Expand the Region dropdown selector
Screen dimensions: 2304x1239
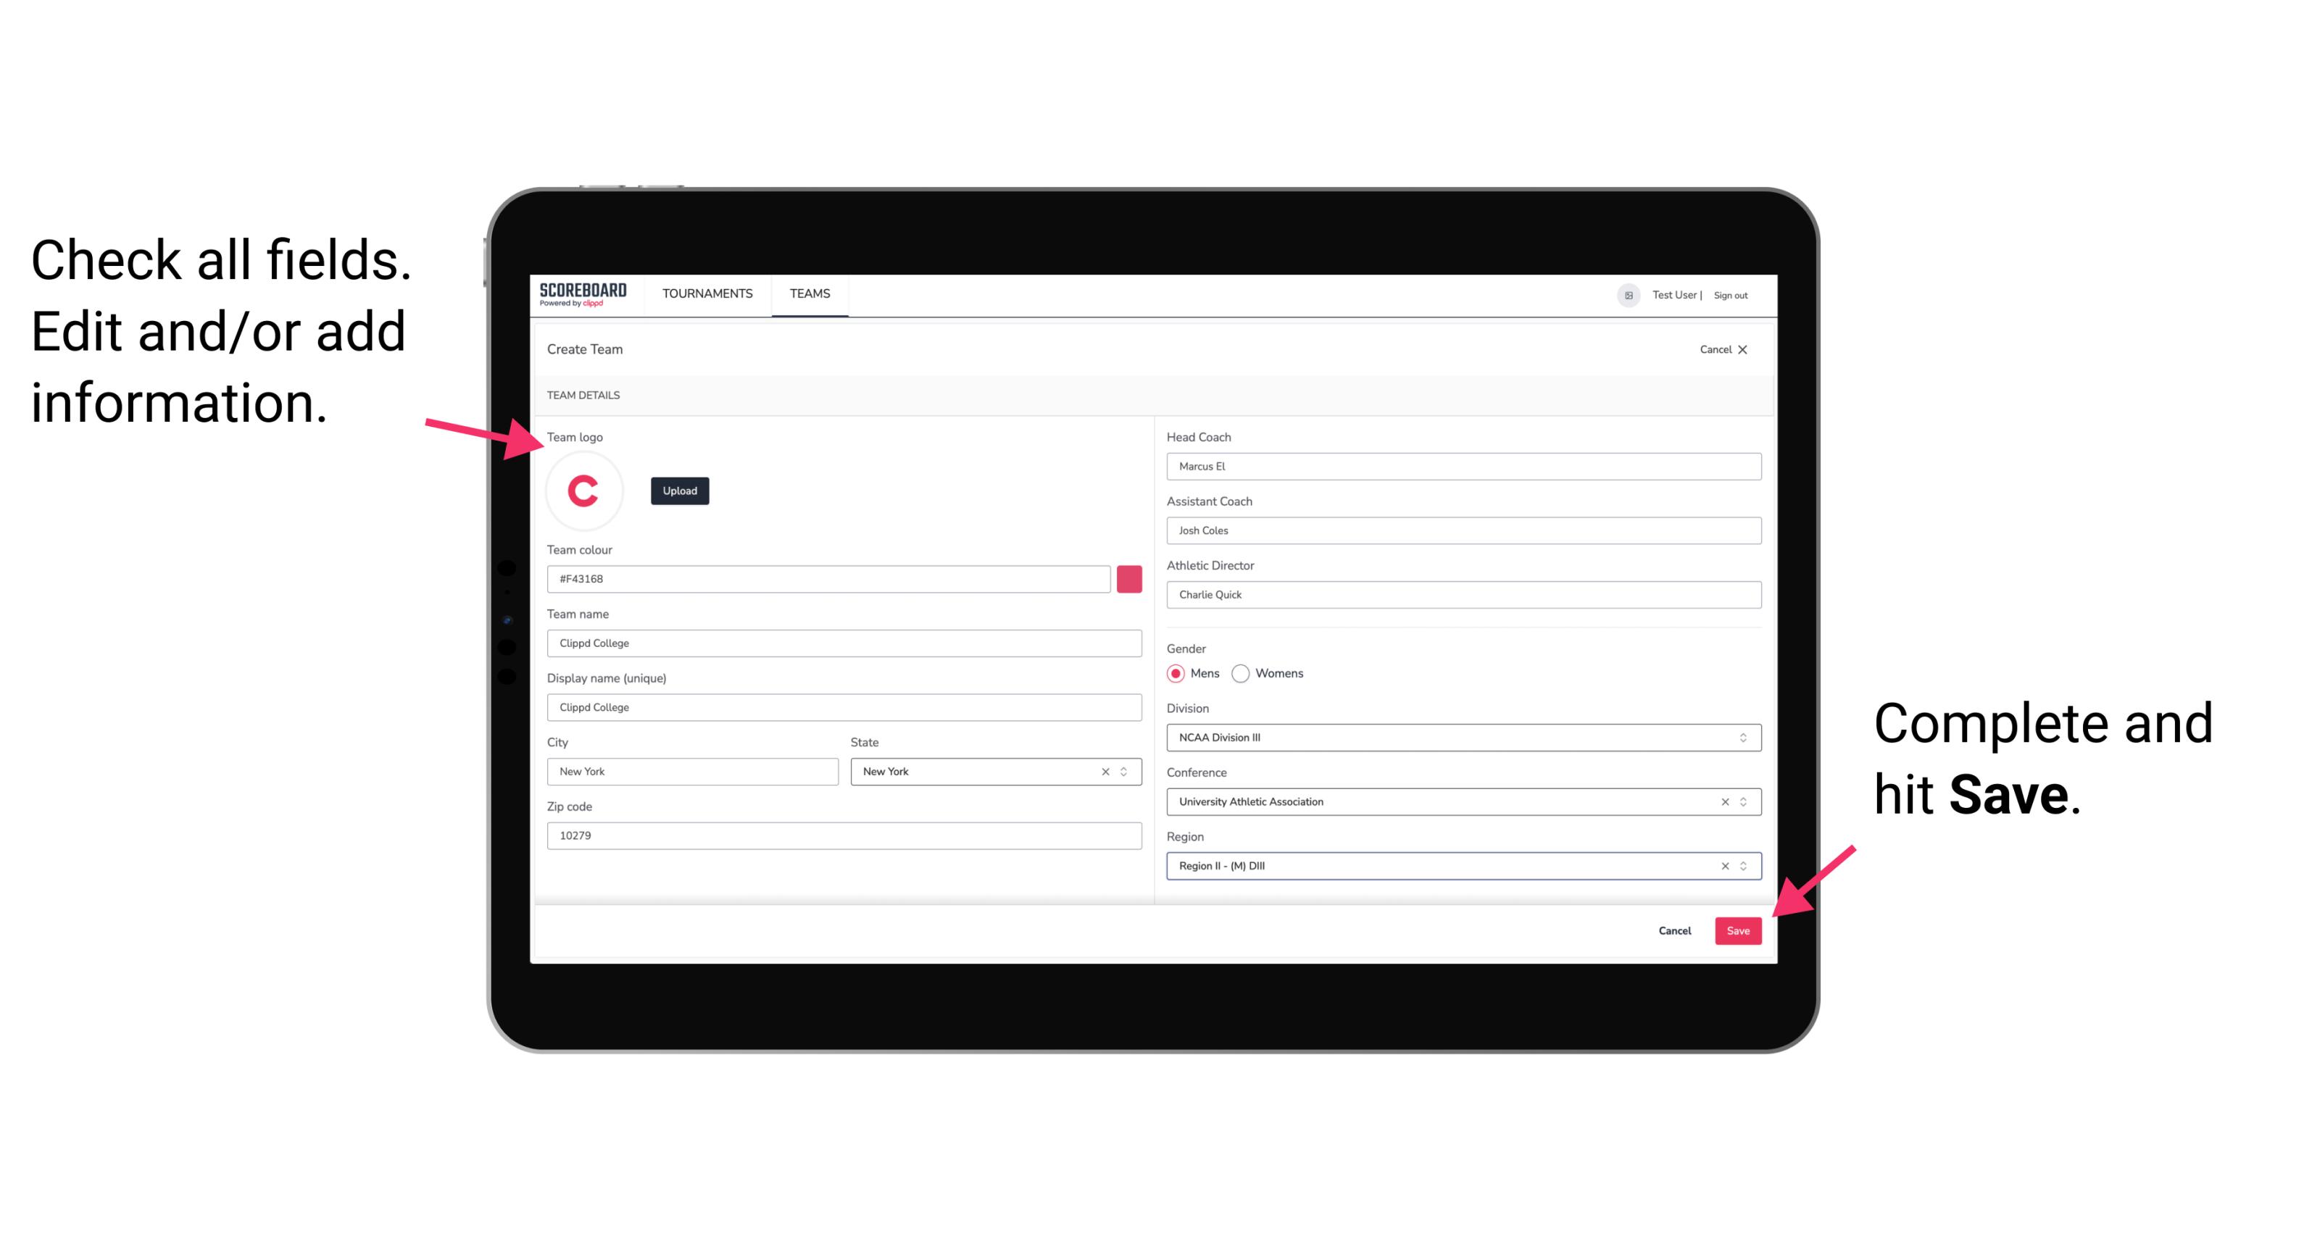pos(1744,865)
